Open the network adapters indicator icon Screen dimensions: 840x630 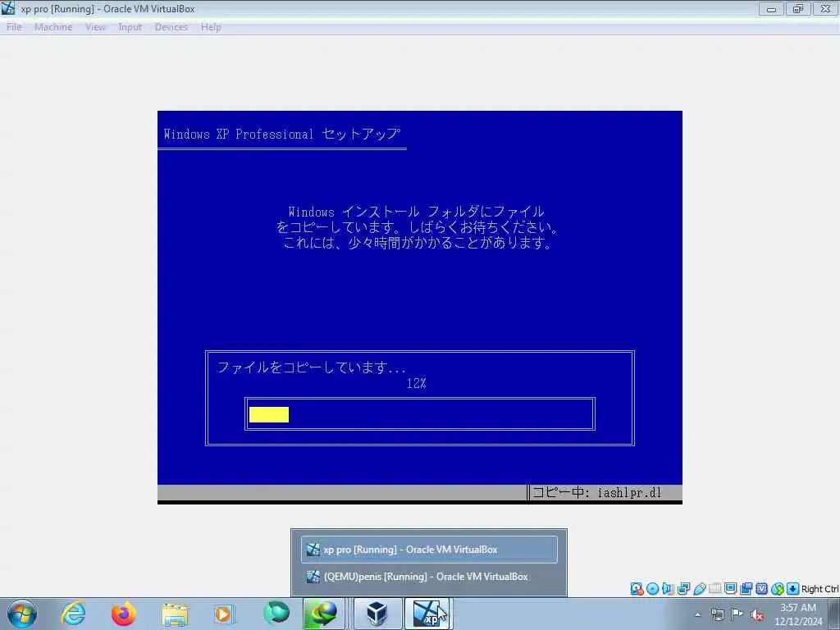(x=683, y=589)
